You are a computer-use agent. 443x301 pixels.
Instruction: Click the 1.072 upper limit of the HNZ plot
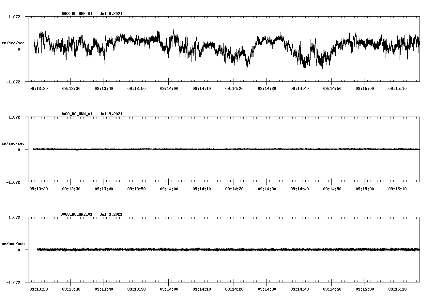[x=14, y=217]
